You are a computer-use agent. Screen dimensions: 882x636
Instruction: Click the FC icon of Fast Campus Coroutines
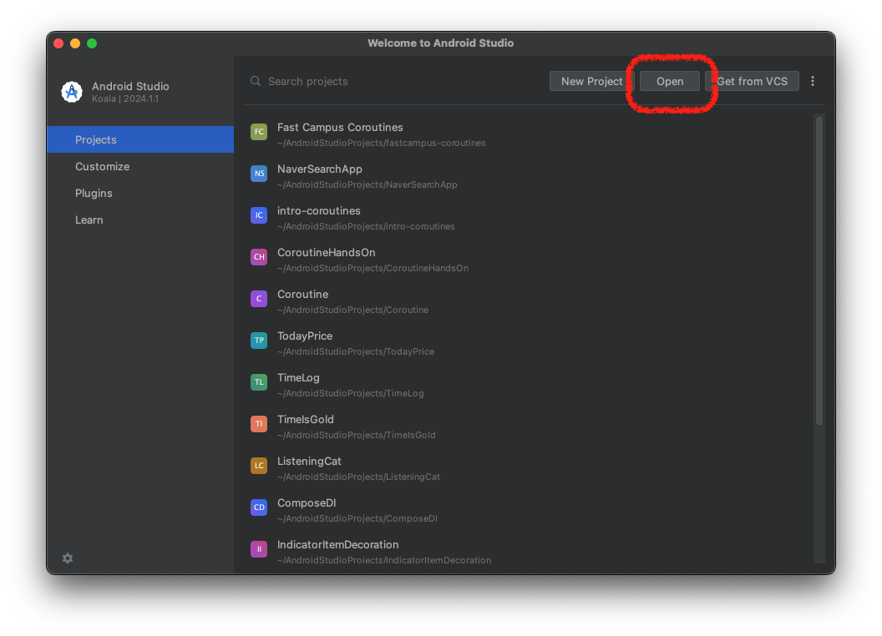[x=259, y=132]
